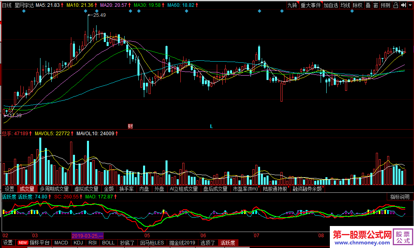This screenshot has height=248, width=414.
Task: Switch to AI立桩成交量 tab
Action: click(184, 189)
